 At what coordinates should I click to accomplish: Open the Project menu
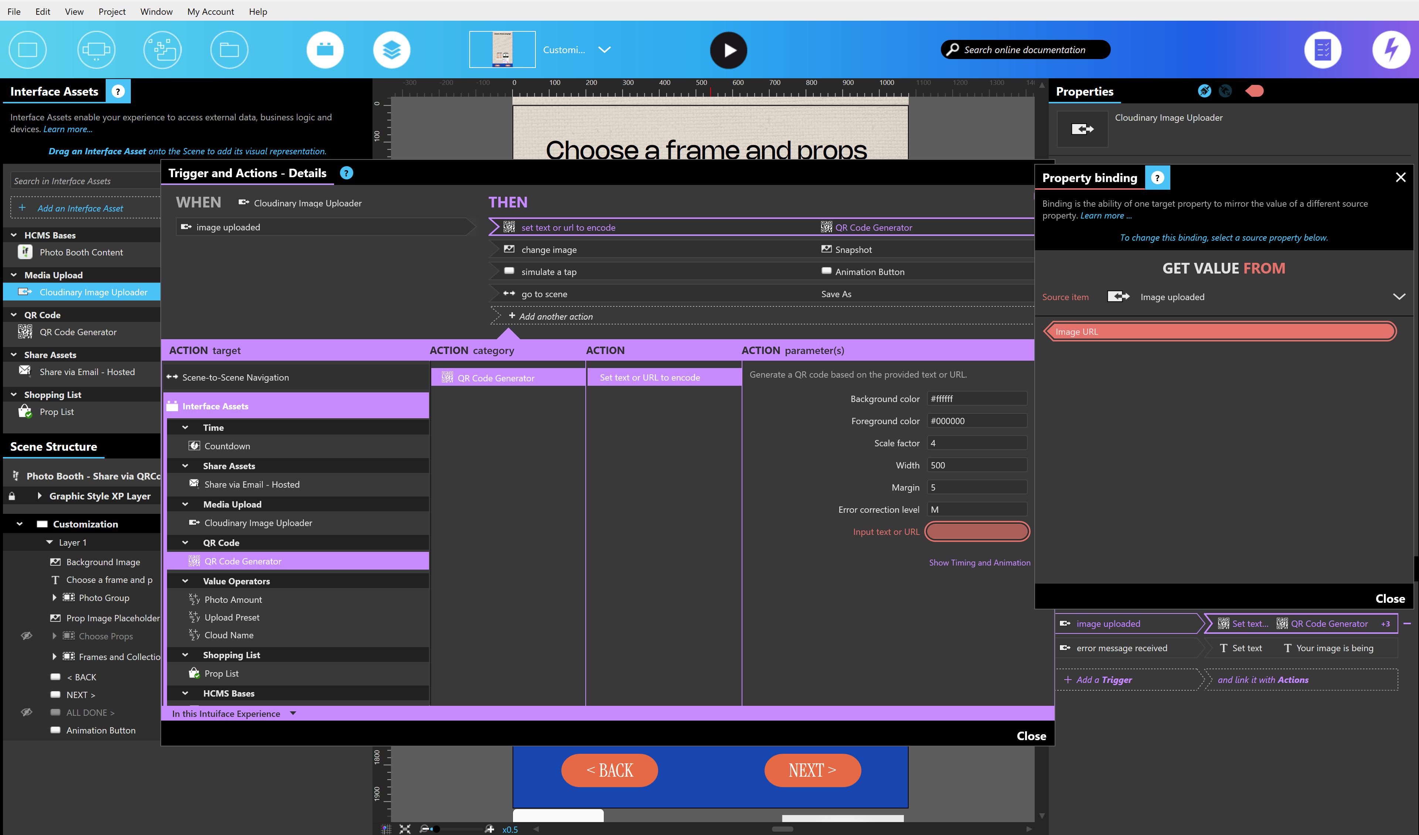112,11
